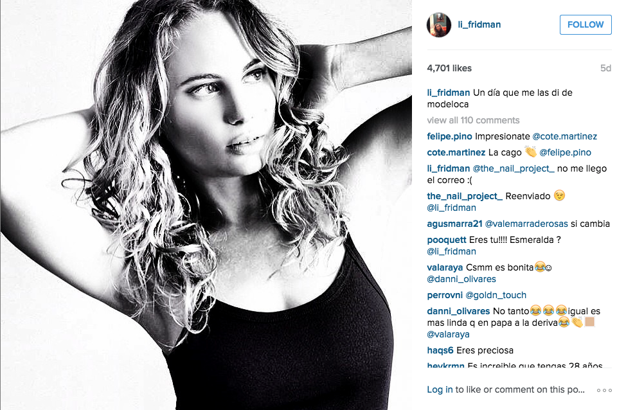Click the li_fridman profile avatar
The height and width of the screenshot is (410, 626).
click(x=439, y=25)
